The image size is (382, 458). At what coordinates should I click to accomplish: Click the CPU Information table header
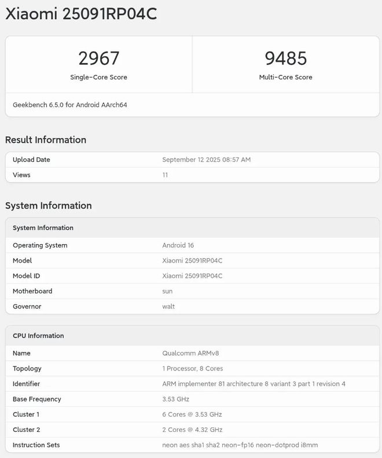[x=193, y=336]
